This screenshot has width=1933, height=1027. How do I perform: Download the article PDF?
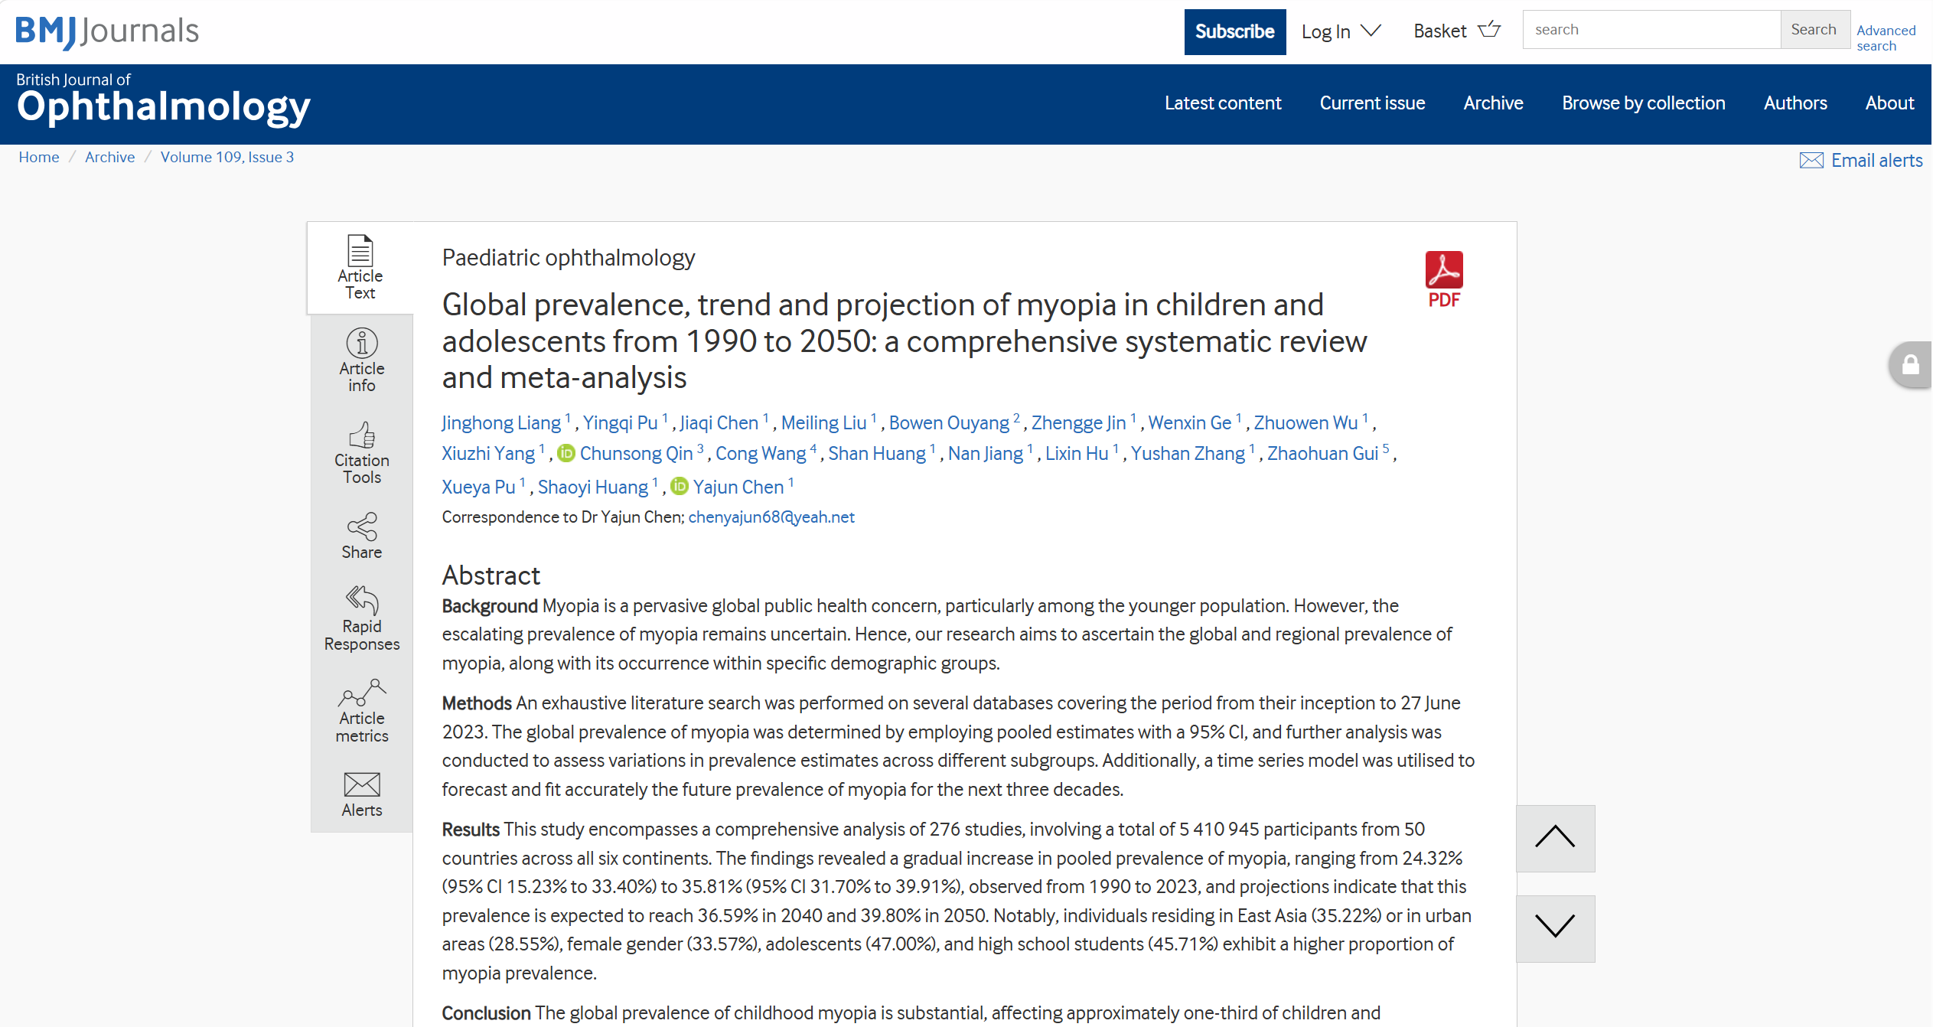coord(1444,280)
